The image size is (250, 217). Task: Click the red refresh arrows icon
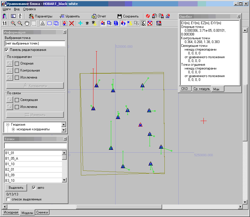(x=148, y=16)
